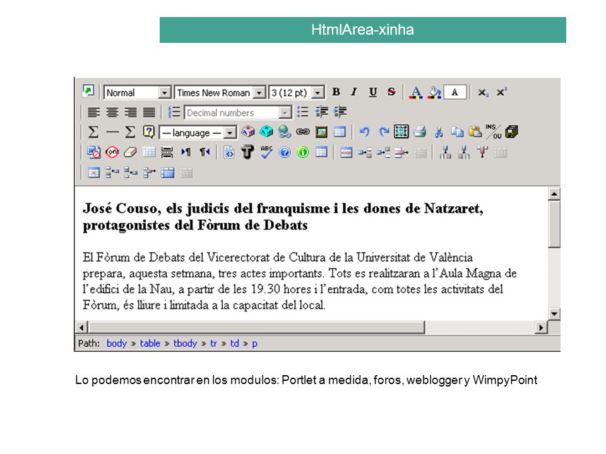
Task: Undo the last action
Action: (x=364, y=132)
